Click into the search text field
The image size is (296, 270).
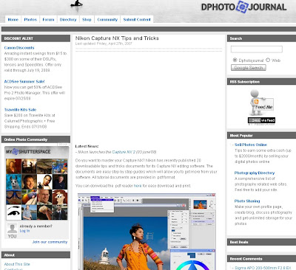click(x=257, y=49)
